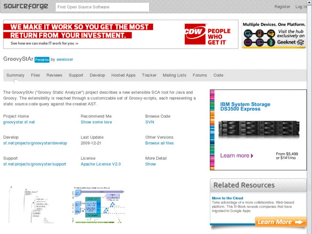The width and height of the screenshot is (312, 234).
Task: Click the Show some love link
Action: [96, 122]
